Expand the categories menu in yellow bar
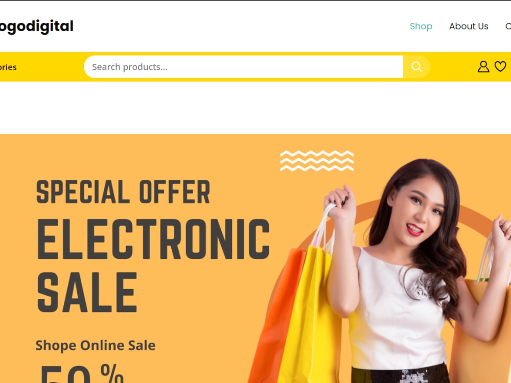Image resolution: width=511 pixels, height=383 pixels. pyautogui.click(x=8, y=67)
